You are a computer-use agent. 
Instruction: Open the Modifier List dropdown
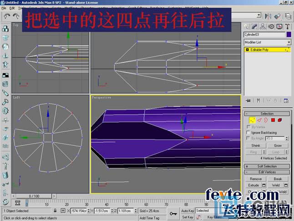pyautogui.click(x=289, y=42)
